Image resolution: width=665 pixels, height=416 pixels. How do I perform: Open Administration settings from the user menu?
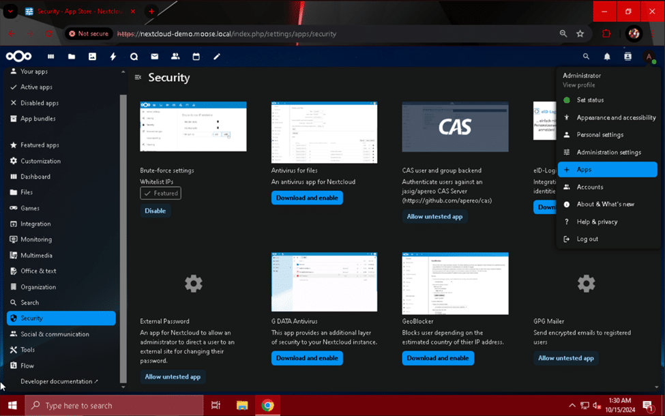pyautogui.click(x=607, y=152)
